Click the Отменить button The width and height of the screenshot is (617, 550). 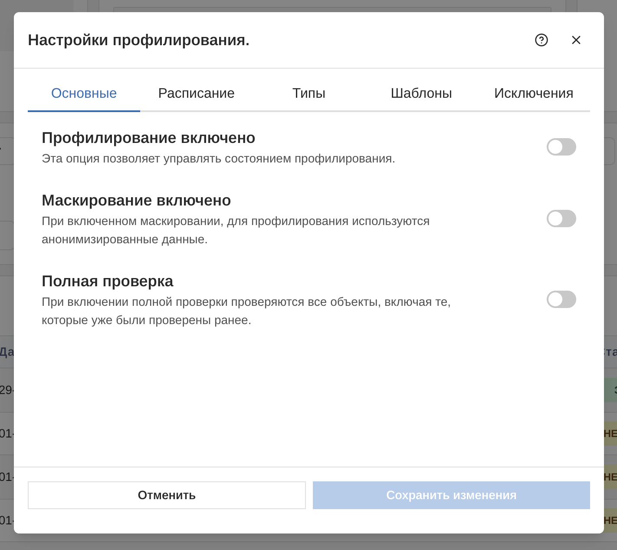pyautogui.click(x=167, y=495)
